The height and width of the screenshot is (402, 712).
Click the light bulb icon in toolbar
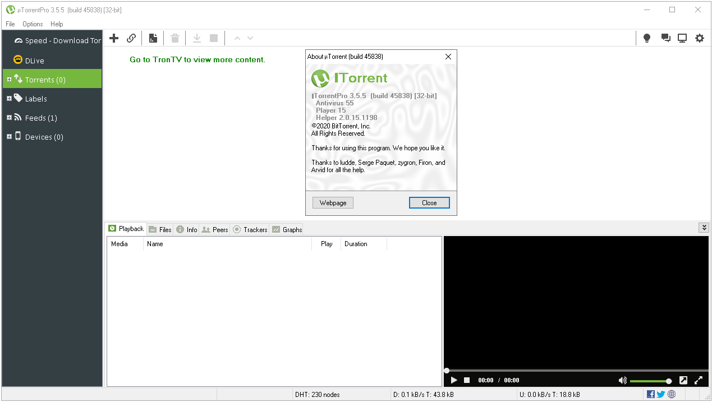pos(647,38)
